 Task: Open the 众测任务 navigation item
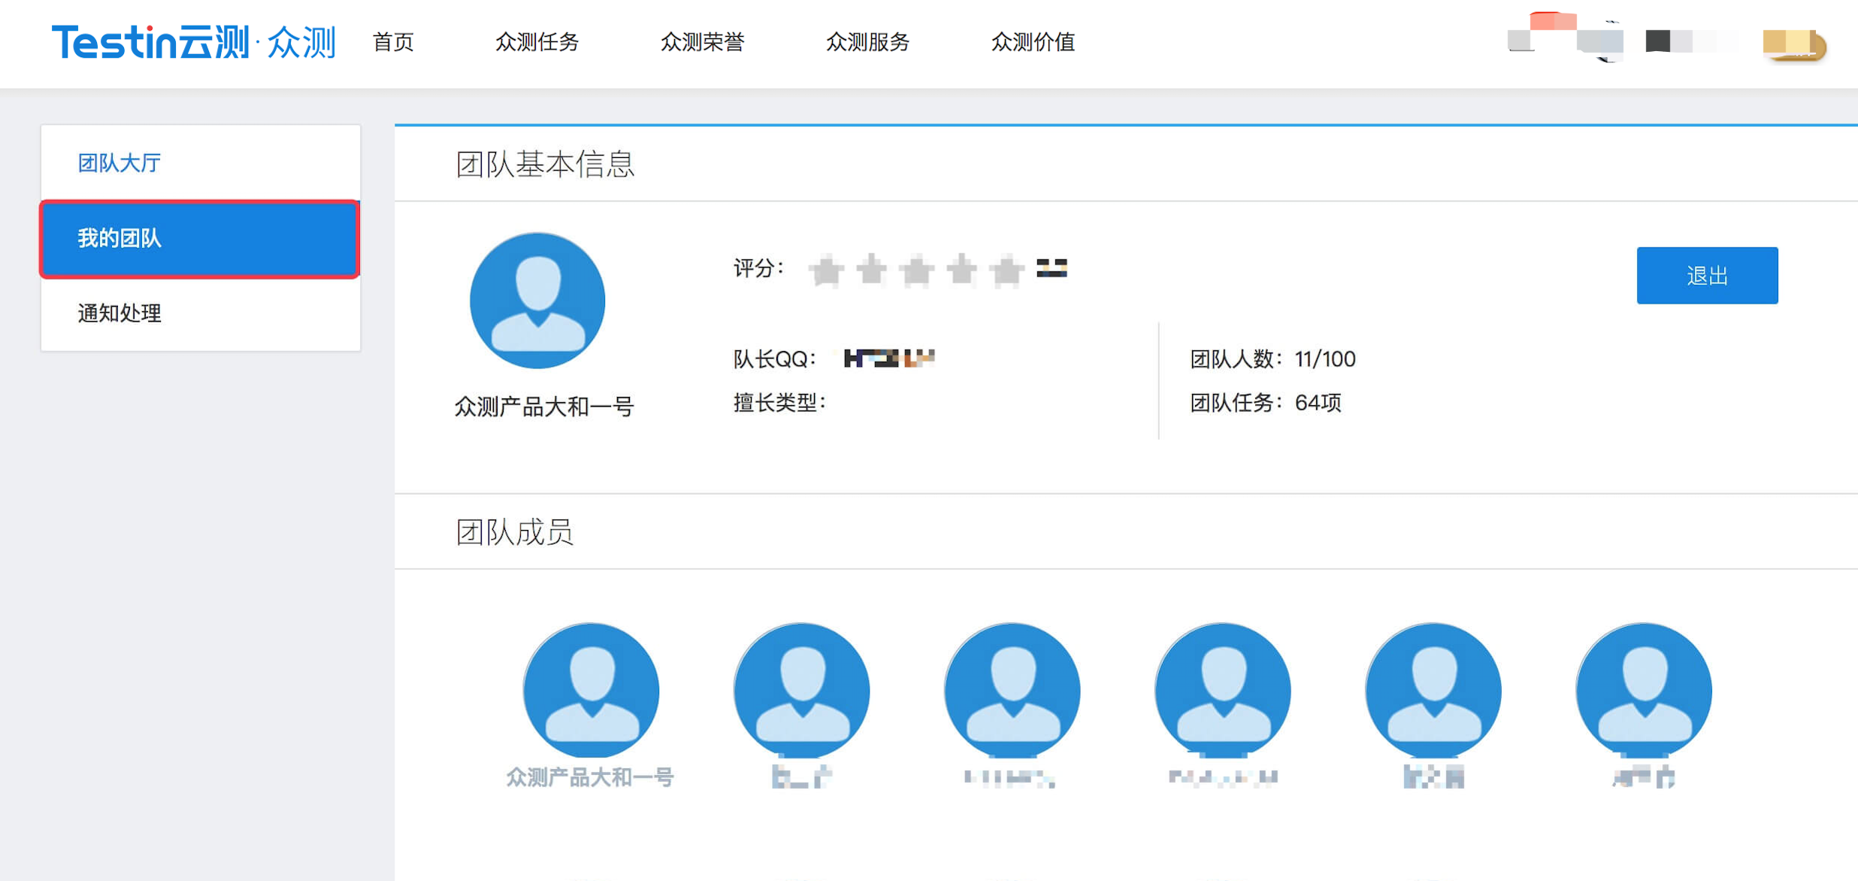point(537,42)
